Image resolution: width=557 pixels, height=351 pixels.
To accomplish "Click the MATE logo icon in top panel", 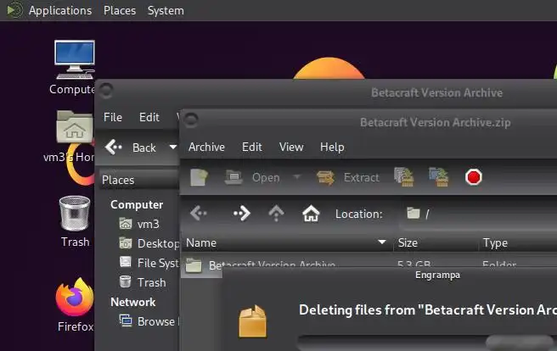I will (x=14, y=10).
